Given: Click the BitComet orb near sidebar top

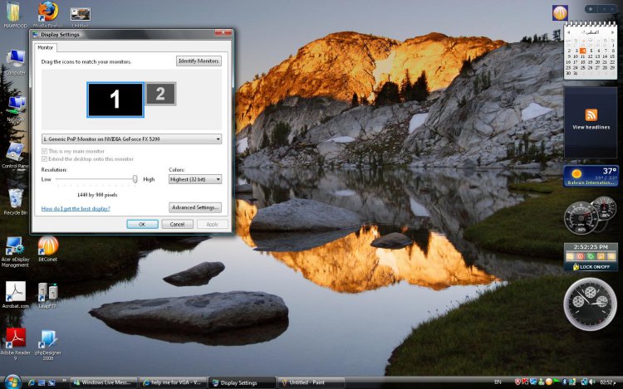Looking at the screenshot, I should tap(560, 13).
